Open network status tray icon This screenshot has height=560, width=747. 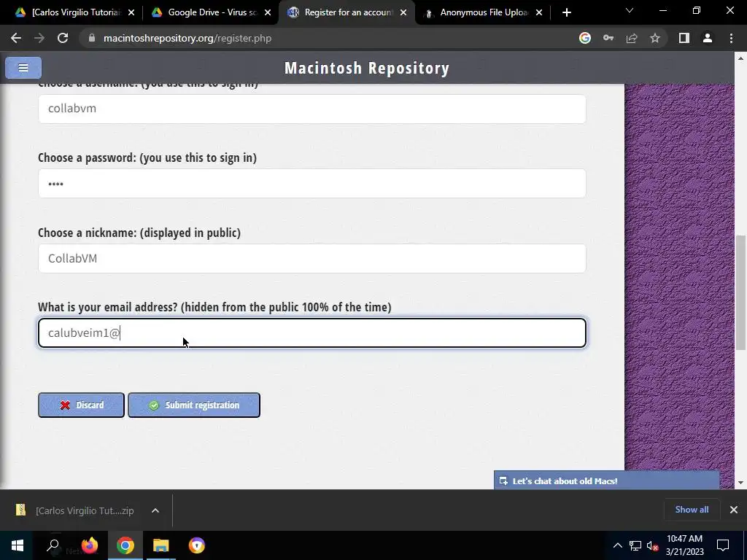tap(635, 545)
